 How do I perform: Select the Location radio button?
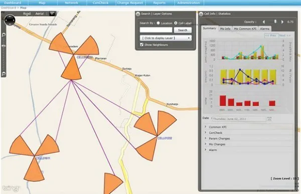[x=158, y=23]
